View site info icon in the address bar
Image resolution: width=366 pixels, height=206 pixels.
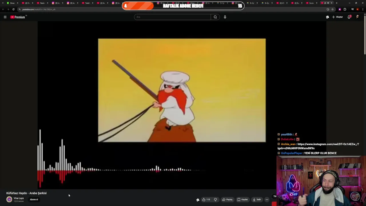tap(19, 9)
